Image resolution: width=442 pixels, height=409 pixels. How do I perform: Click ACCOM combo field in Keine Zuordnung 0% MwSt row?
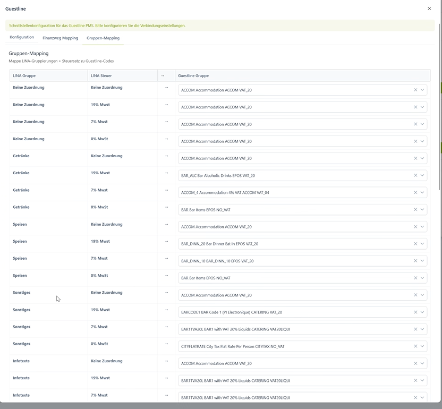point(302,141)
